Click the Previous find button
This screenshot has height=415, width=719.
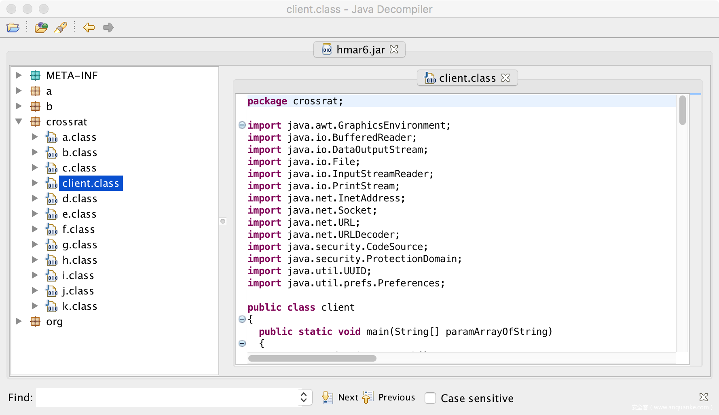390,398
